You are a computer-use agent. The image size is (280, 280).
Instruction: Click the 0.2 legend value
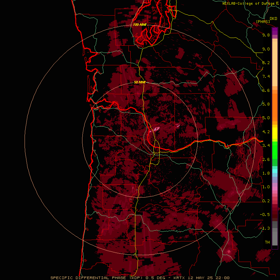coord(266,201)
